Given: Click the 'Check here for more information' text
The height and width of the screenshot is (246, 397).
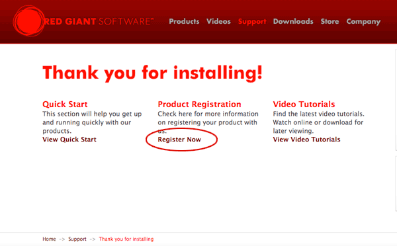Looking at the screenshot, I should click(x=208, y=122).
